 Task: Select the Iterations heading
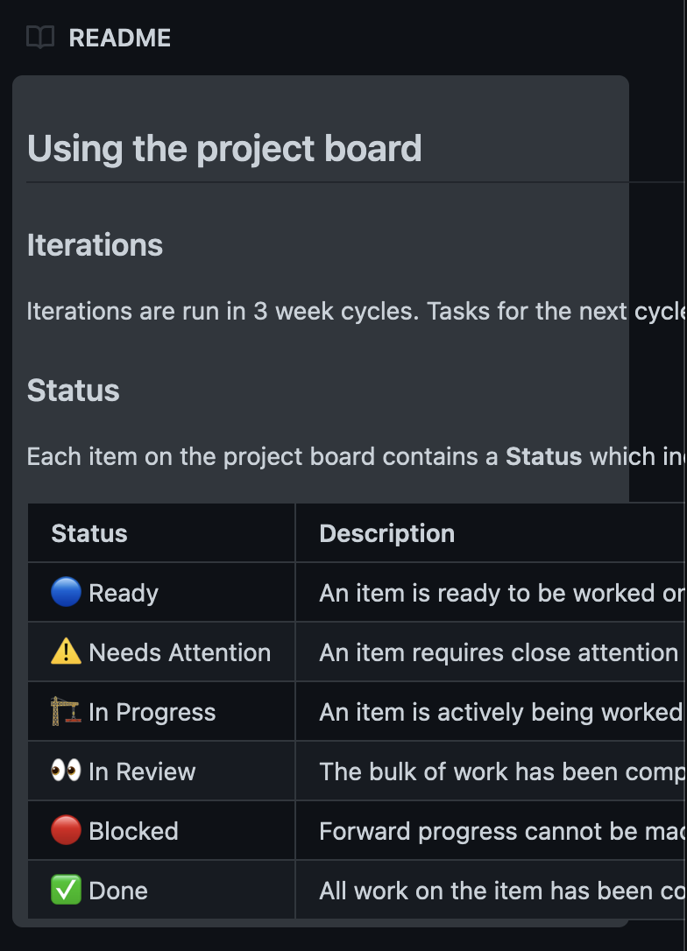[95, 245]
